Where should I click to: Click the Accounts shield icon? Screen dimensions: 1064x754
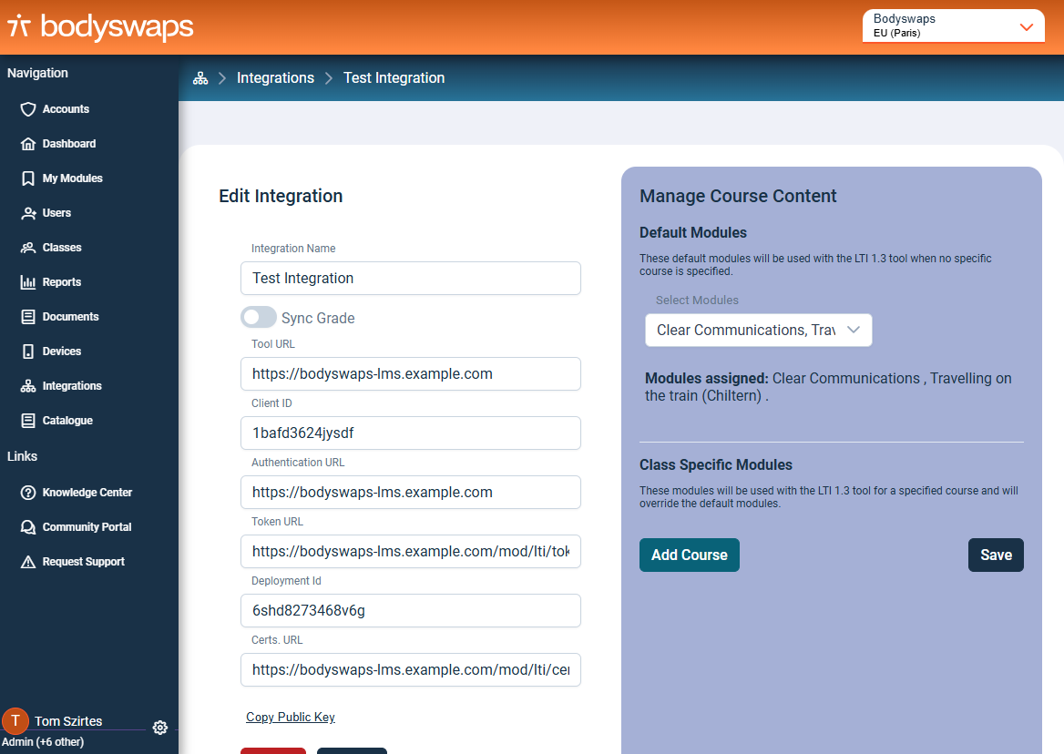28,109
